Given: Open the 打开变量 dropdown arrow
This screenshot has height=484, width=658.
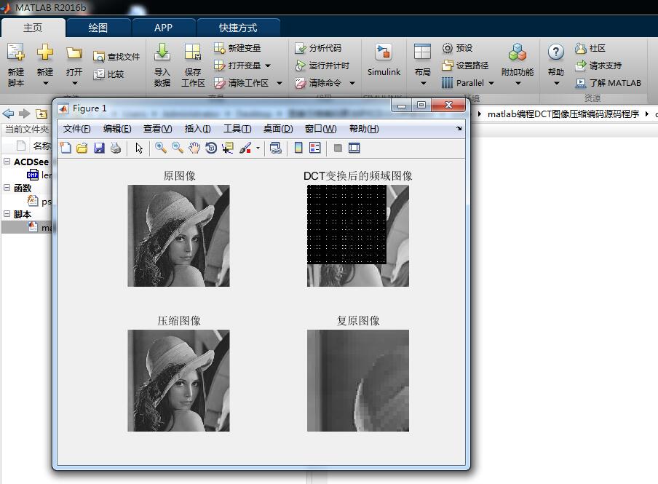Looking at the screenshot, I should (268, 66).
